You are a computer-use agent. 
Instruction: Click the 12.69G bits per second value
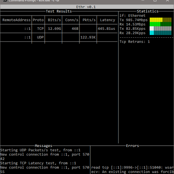click(x=54, y=29)
